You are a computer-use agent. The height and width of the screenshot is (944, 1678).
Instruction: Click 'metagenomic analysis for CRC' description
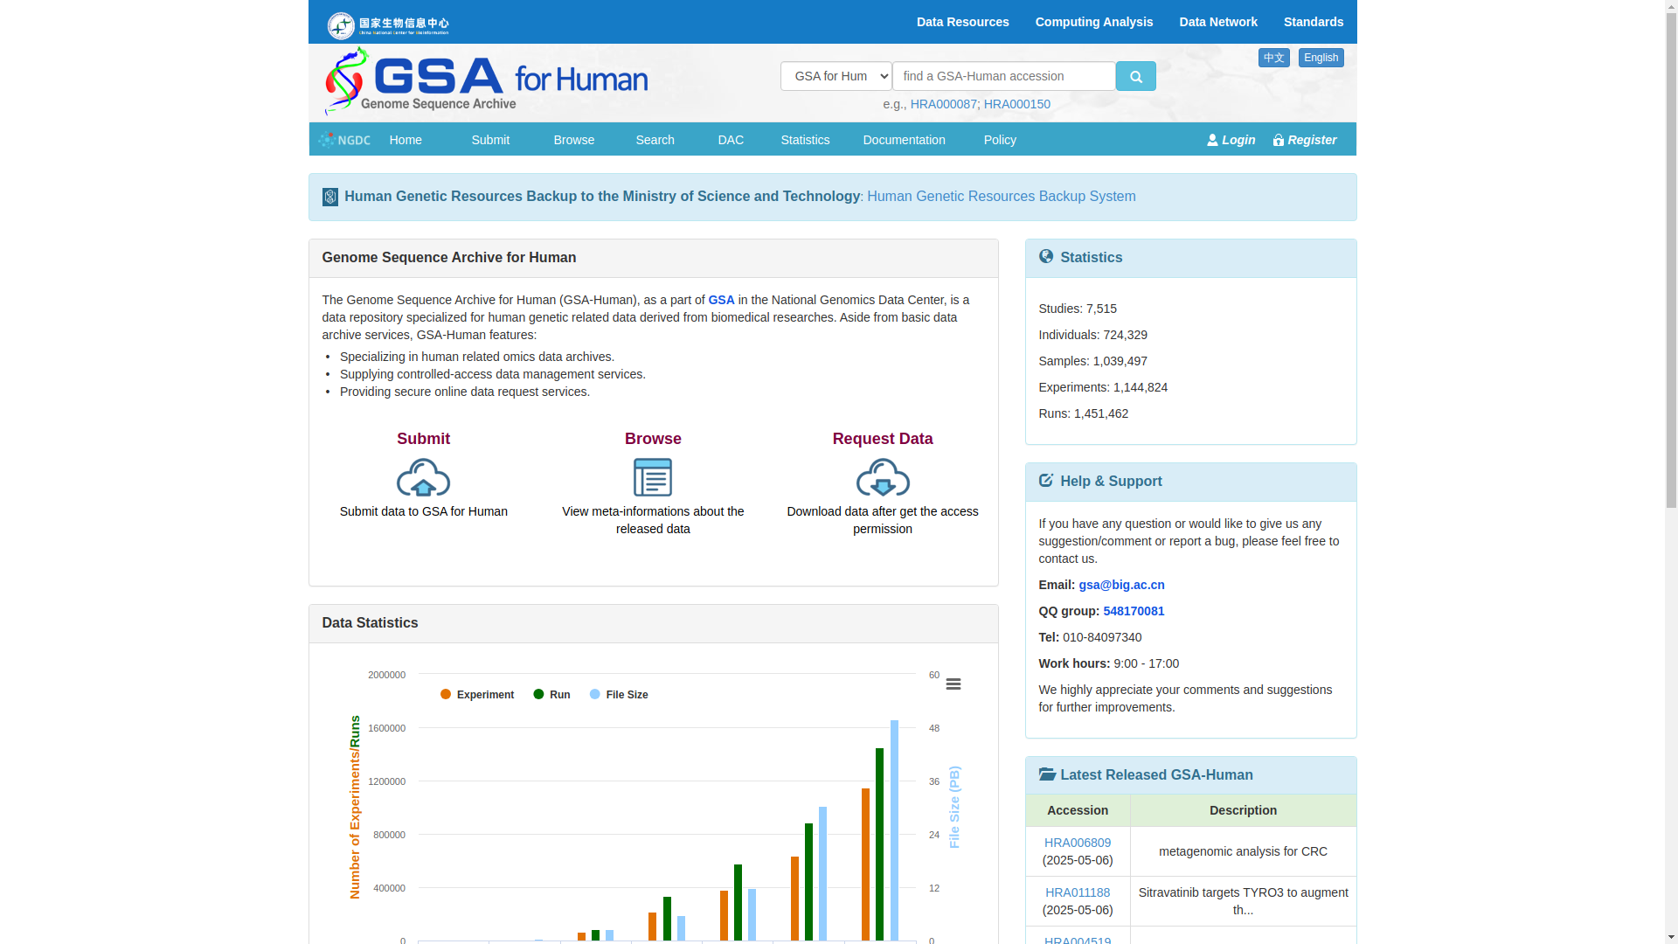(1243, 851)
